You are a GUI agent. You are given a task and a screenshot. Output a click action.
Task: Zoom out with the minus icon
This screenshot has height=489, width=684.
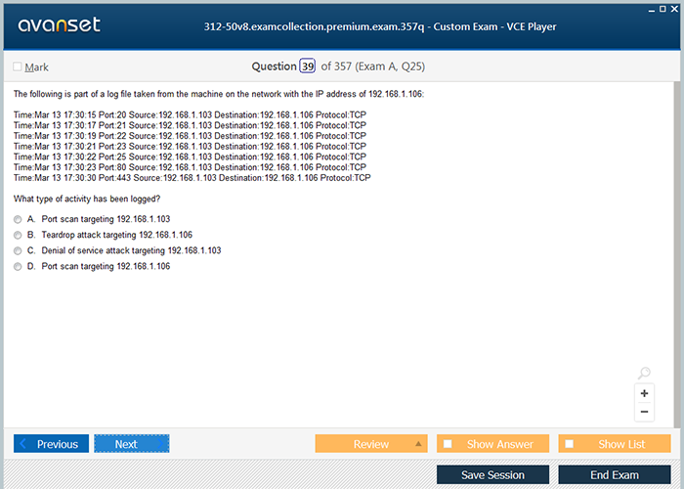click(644, 412)
